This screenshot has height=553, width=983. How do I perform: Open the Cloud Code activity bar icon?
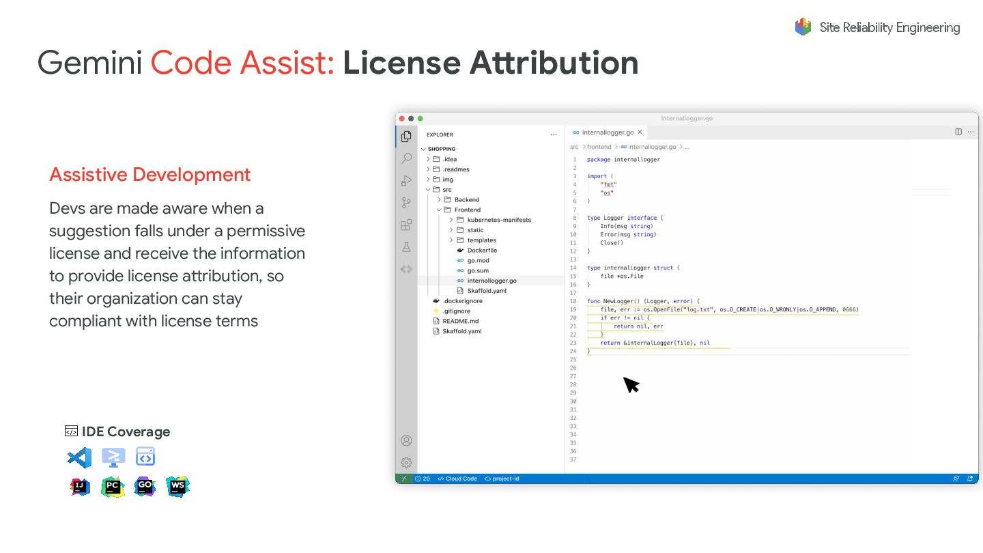[x=406, y=269]
